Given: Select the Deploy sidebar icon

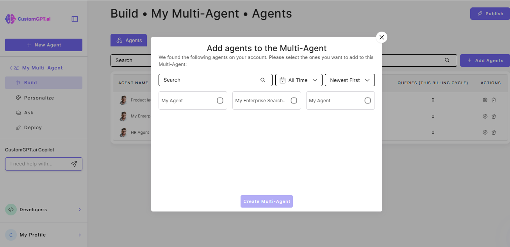Looking at the screenshot, I should tap(18, 127).
